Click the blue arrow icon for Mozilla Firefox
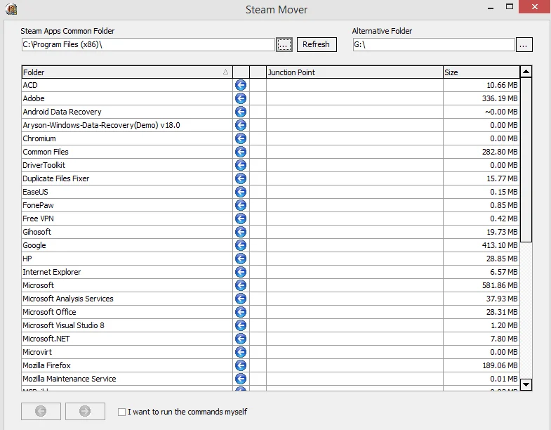The width and height of the screenshot is (551, 430). tap(241, 365)
